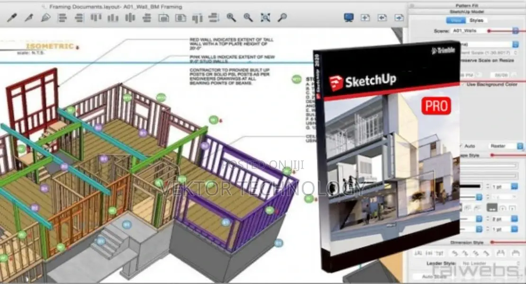Zoom to fit the page

point(265,18)
